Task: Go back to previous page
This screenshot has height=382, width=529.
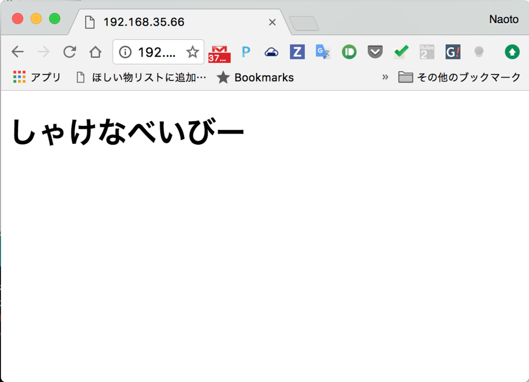Action: (18, 52)
